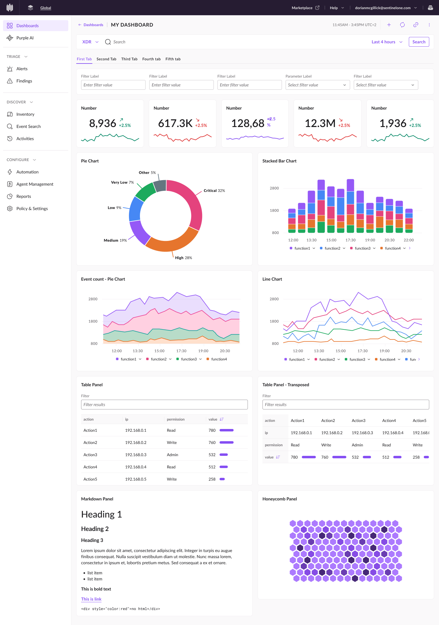The image size is (439, 625).
Task: Toggle function1 series in Stacked Bar legend
Action: [302, 248]
